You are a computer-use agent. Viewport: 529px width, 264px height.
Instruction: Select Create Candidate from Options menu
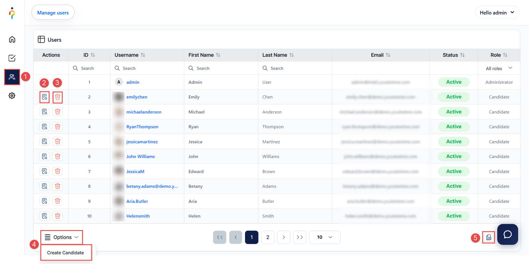65,253
